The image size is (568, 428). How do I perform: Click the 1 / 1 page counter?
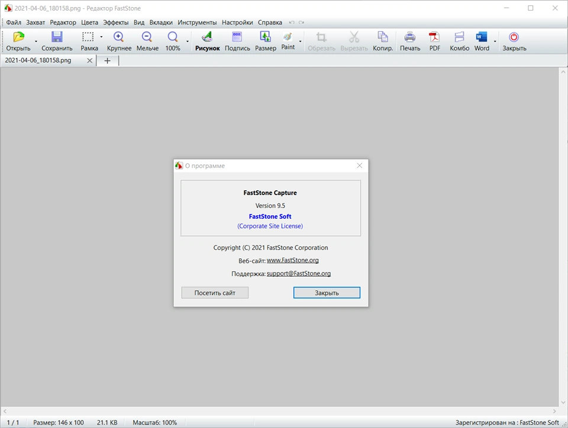point(13,423)
